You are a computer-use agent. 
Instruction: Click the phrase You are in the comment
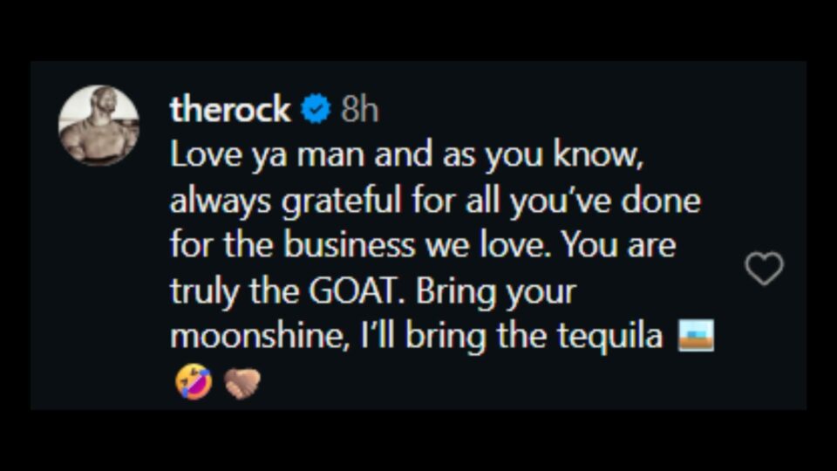[x=618, y=246]
